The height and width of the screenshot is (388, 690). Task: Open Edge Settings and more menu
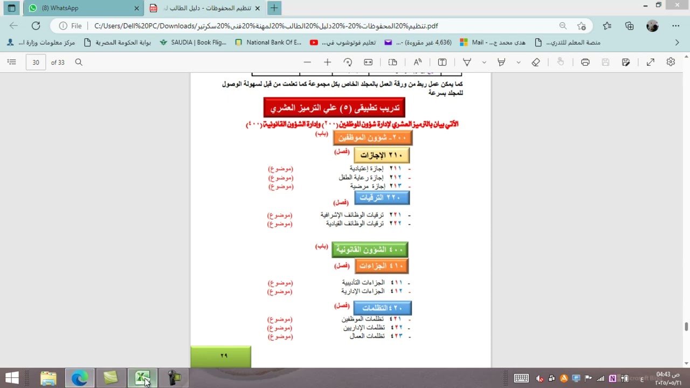click(x=675, y=26)
